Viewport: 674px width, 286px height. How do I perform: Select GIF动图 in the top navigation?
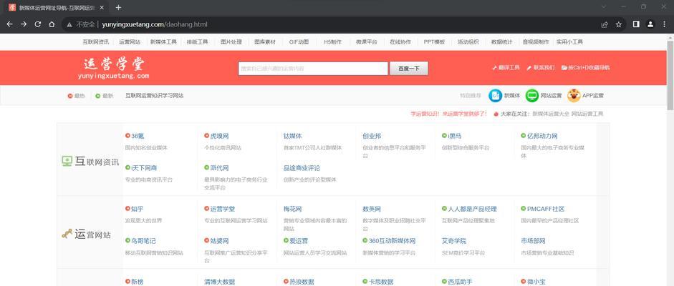pyautogui.click(x=299, y=42)
